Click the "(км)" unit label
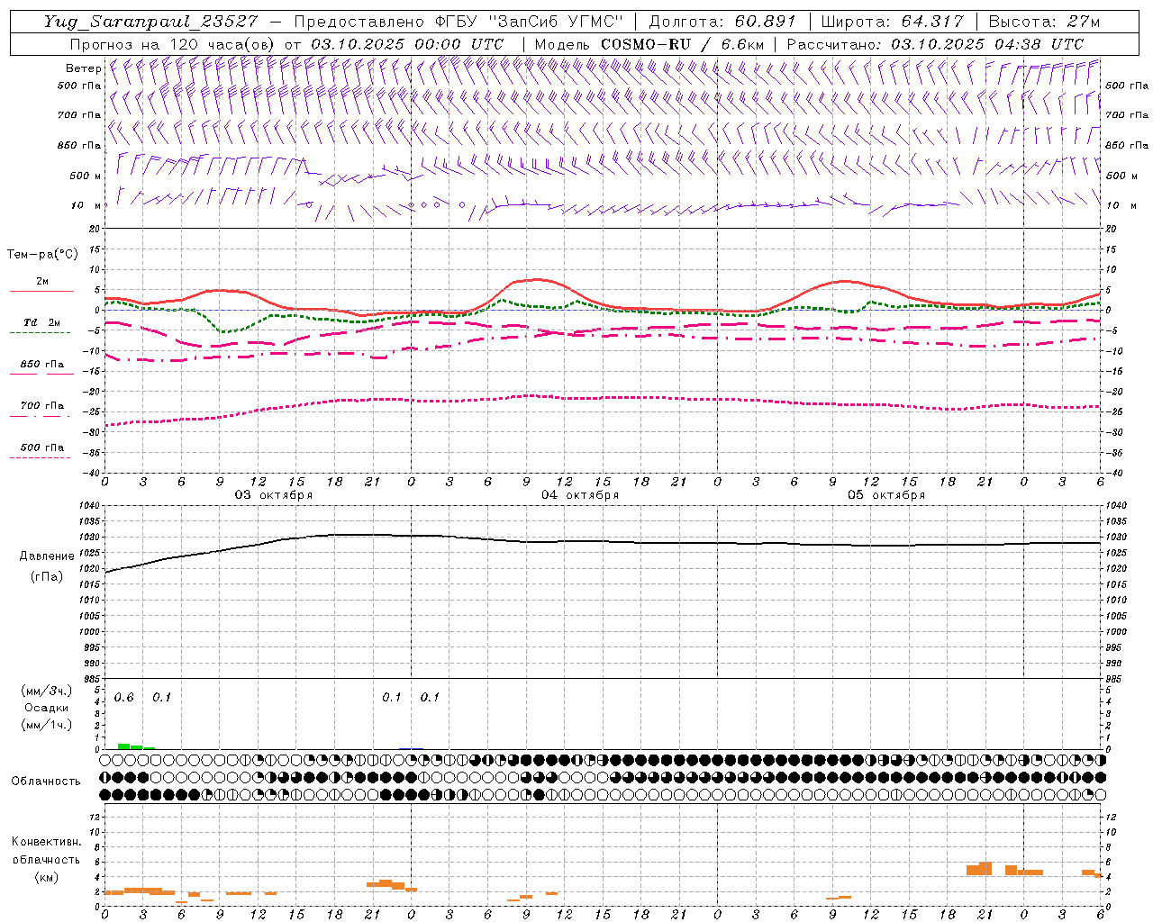This screenshot has width=1153, height=922. [x=46, y=877]
